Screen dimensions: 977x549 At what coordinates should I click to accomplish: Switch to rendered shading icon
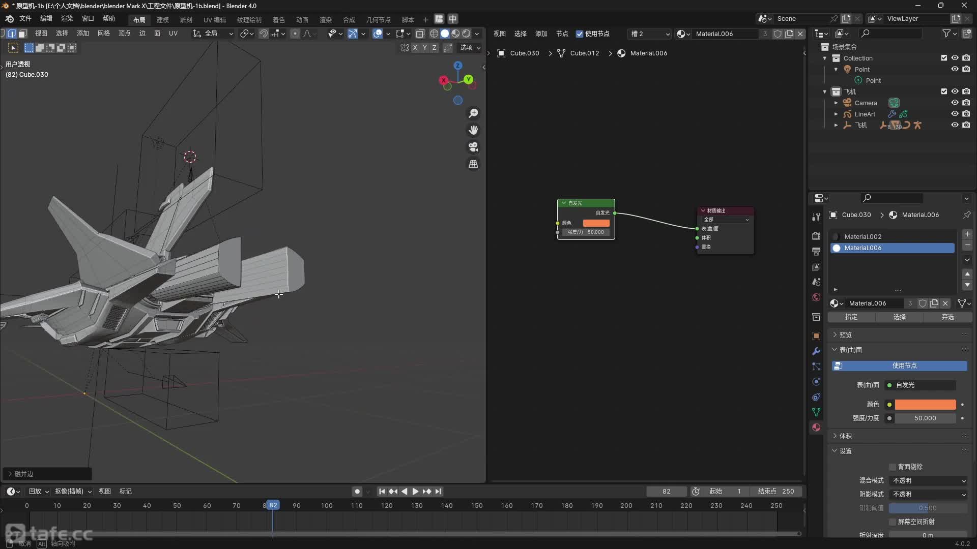[466, 34]
